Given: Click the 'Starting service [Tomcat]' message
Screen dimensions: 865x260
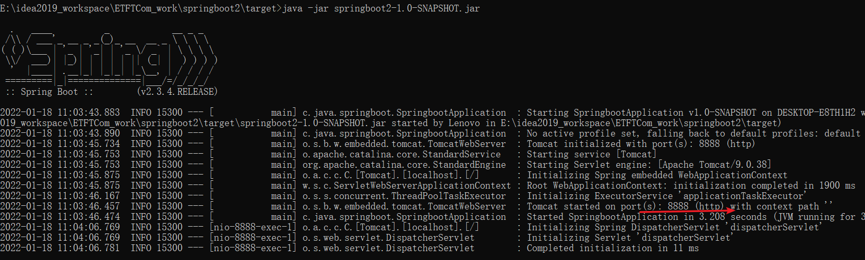Looking at the screenshot, I should pos(592,154).
